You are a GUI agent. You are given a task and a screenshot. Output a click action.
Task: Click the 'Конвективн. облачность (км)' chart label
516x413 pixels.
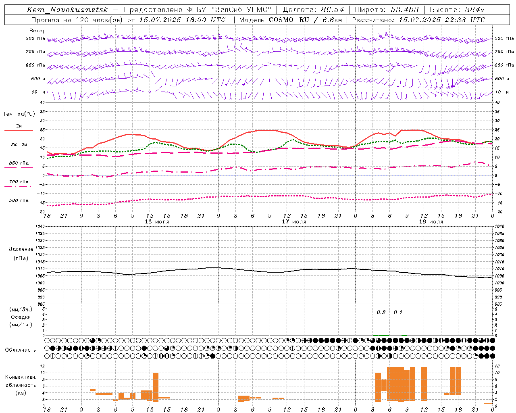[x=21, y=385]
